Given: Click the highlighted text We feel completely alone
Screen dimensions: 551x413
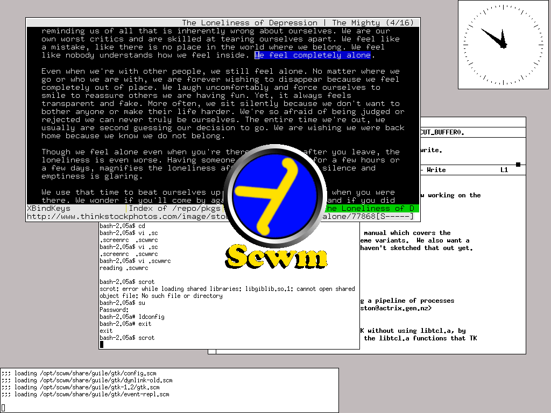Looking at the screenshot, I should tap(313, 55).
